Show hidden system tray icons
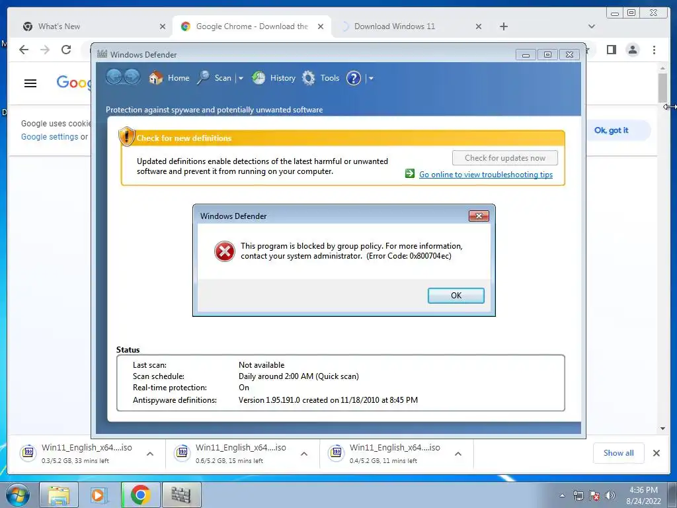Image resolution: width=677 pixels, height=508 pixels. pyautogui.click(x=562, y=495)
